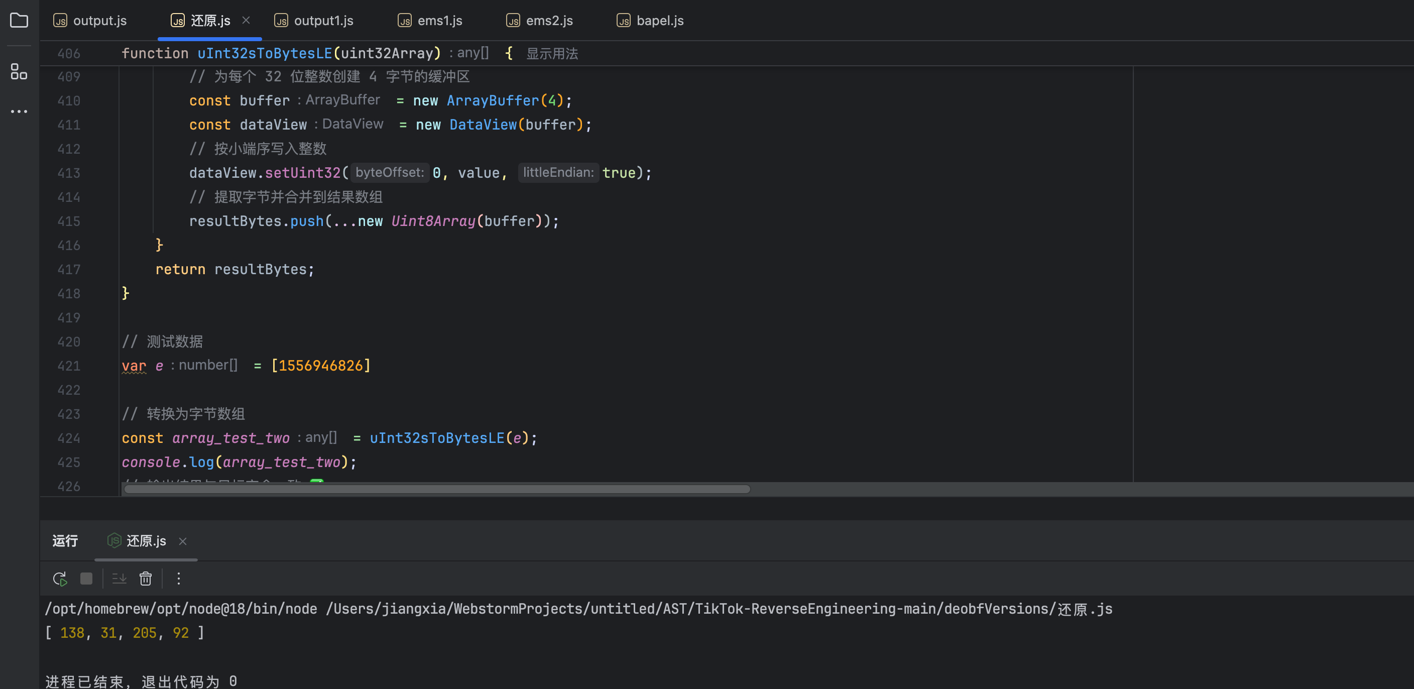This screenshot has height=689, width=1414.
Task: Click JS file icon on ems1.js tab
Action: 405,21
